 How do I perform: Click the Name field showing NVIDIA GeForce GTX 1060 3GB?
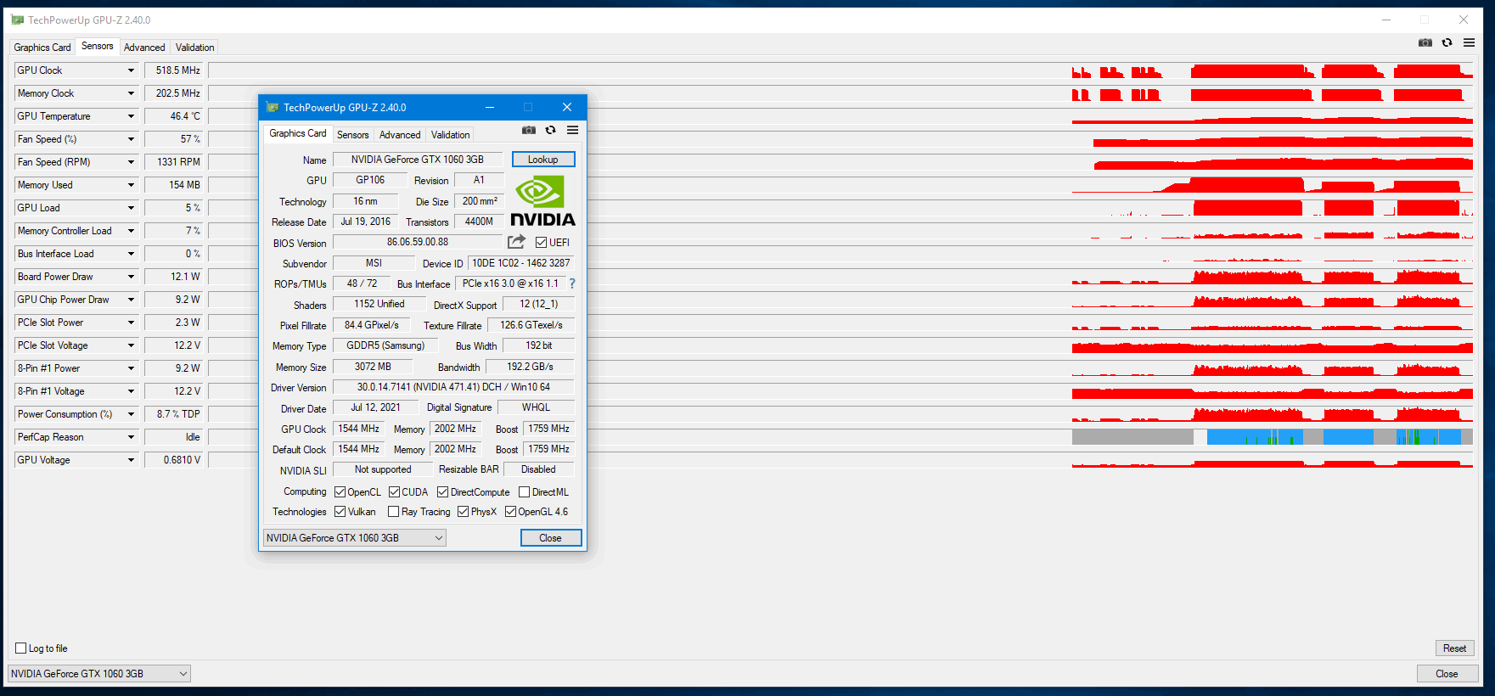click(x=418, y=160)
